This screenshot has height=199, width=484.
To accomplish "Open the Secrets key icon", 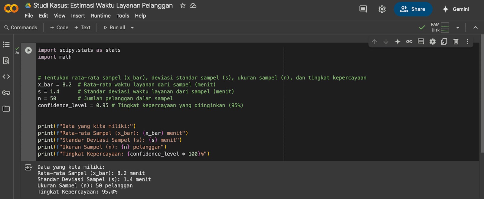I will [6, 93].
